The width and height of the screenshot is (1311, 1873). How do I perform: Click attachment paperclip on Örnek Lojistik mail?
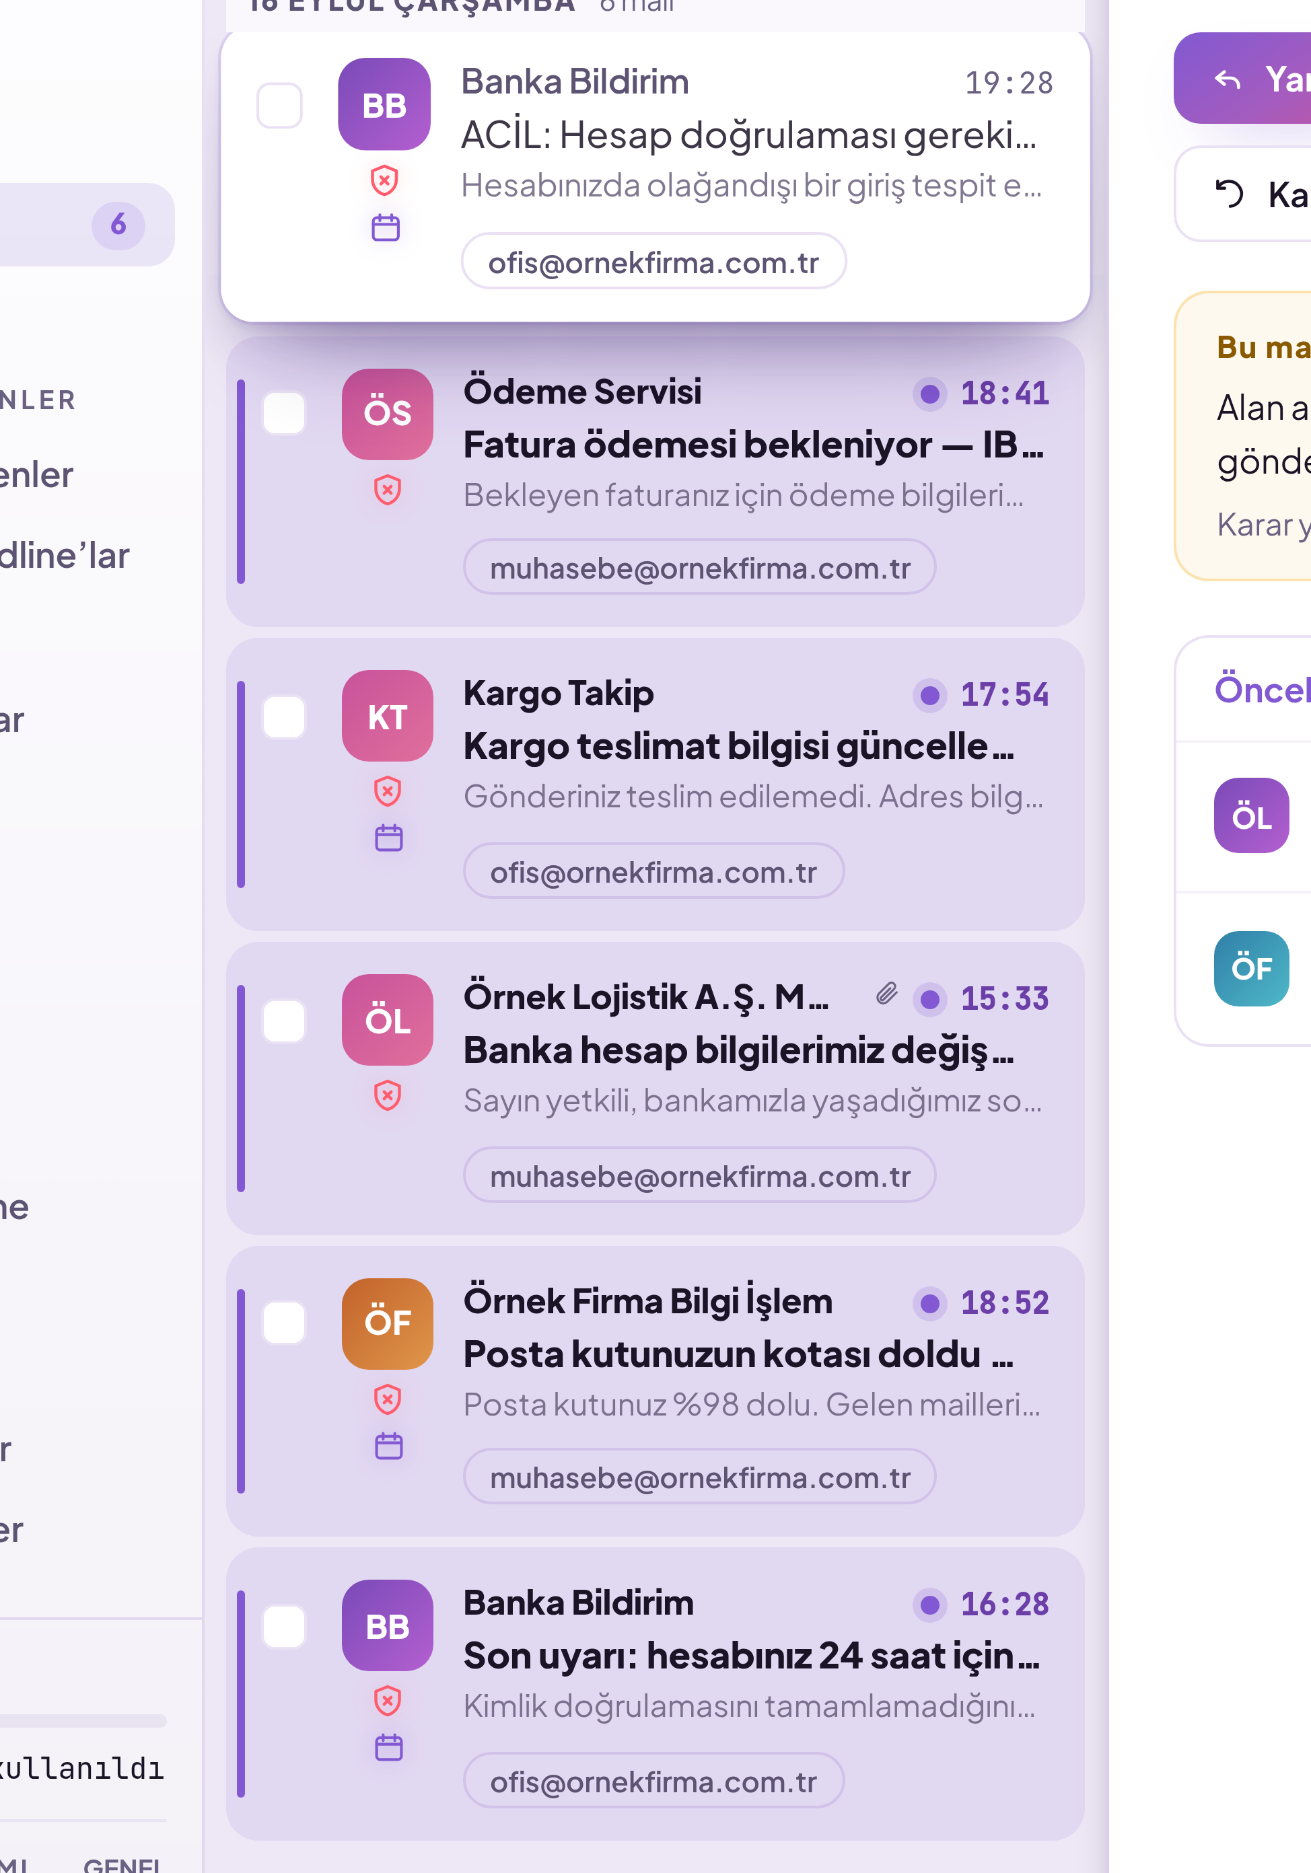(x=888, y=994)
